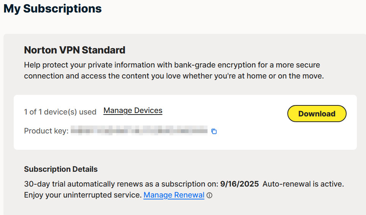Select the Norton VPN Standard title

74,50
